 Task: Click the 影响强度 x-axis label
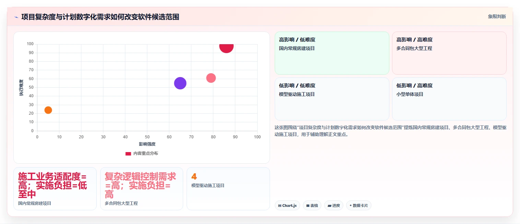pyautogui.click(x=147, y=144)
